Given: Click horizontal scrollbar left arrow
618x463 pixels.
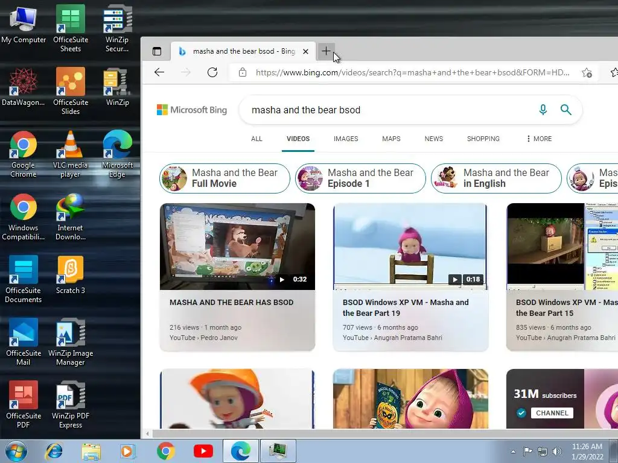Looking at the screenshot, I should (x=147, y=434).
